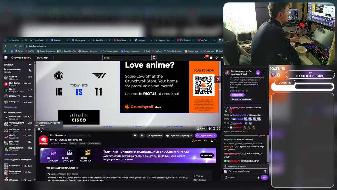Share the stream via upload icon
The height and width of the screenshot is (190, 337).
click(x=212, y=141)
